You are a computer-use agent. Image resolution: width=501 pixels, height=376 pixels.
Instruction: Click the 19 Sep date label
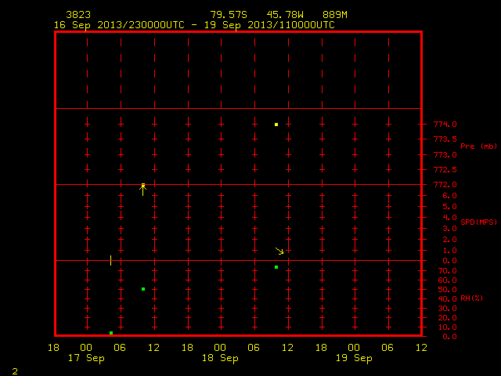(354, 358)
